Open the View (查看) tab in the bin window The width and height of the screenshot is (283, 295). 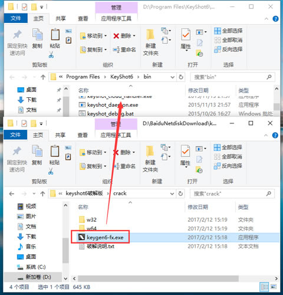coord(83,19)
